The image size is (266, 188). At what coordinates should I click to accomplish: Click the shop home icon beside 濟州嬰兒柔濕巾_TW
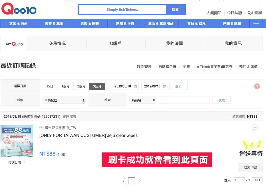click(41, 128)
